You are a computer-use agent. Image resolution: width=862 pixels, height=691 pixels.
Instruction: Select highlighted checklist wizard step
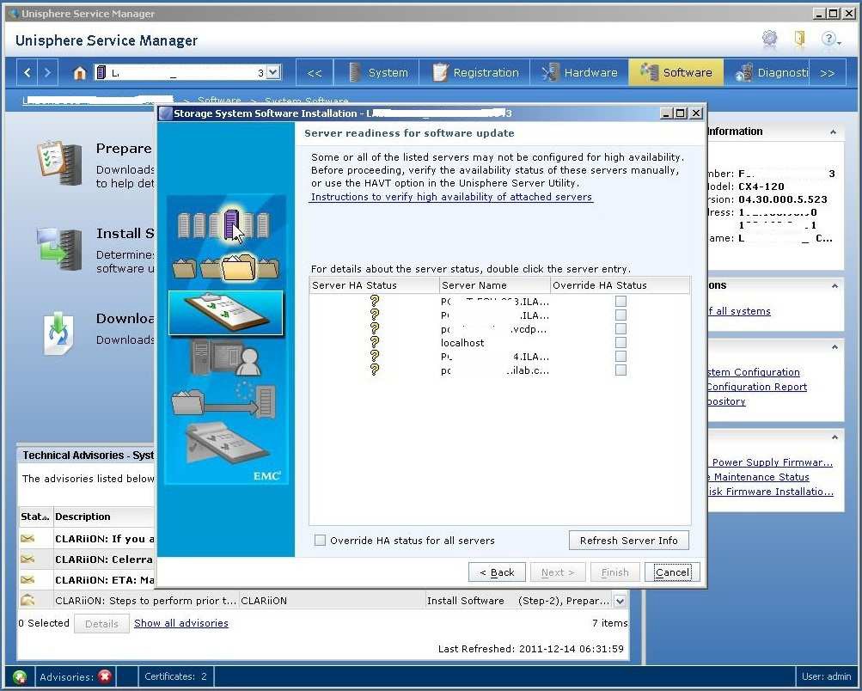(225, 313)
